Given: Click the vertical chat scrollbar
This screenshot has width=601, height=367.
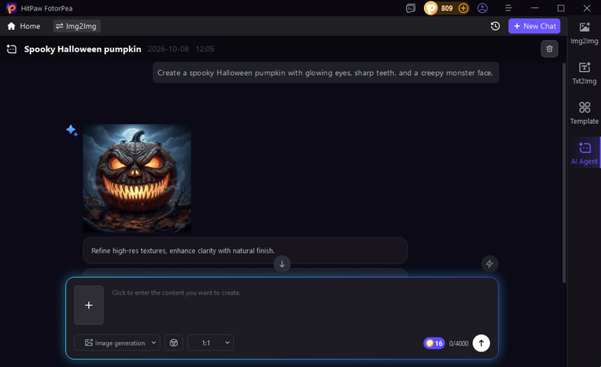Looking at the screenshot, I should pyautogui.click(x=563, y=173).
